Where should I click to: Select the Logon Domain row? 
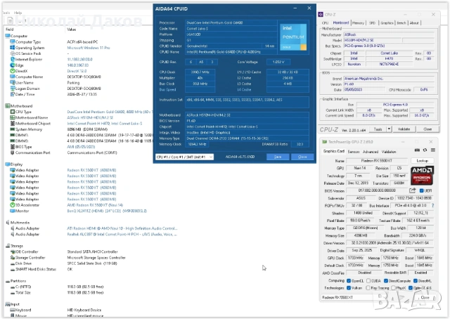coord(56,89)
